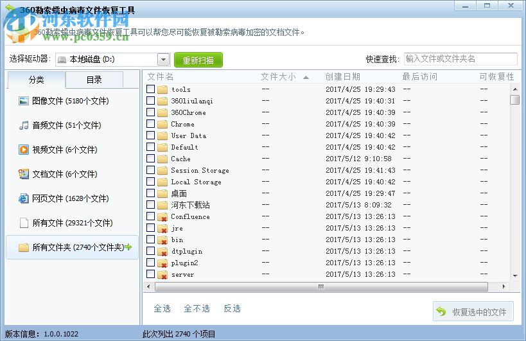Select 网页文件 (1628个文件) category
Image resolution: width=526 pixels, height=341 pixels.
point(71,198)
